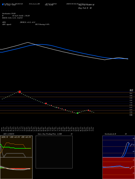
Task: Click the '9.61' price axis label
Action: click(131, 93)
